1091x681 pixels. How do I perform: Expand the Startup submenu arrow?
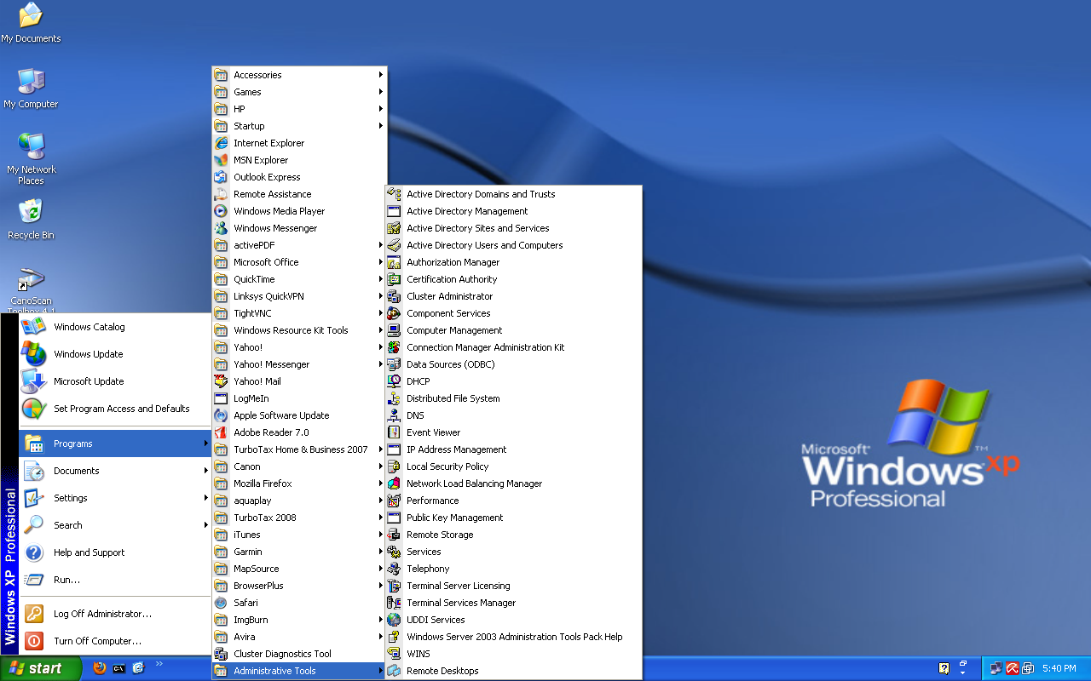[381, 126]
